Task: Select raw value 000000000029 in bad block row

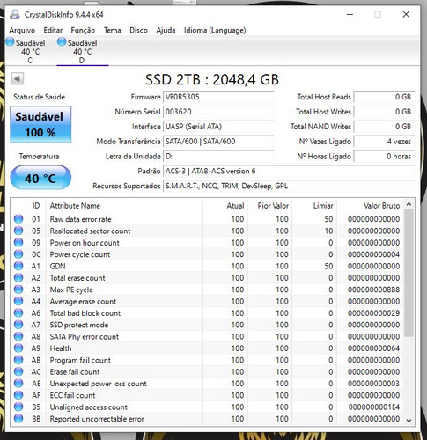Action: click(373, 313)
